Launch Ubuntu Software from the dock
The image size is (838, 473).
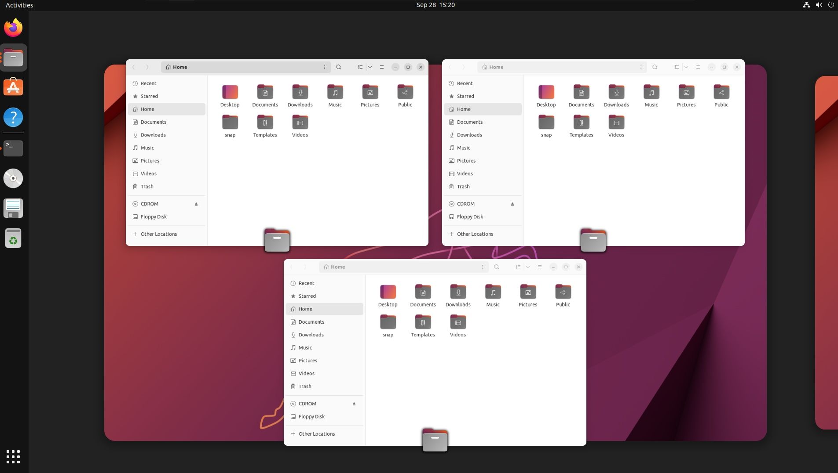[13, 87]
